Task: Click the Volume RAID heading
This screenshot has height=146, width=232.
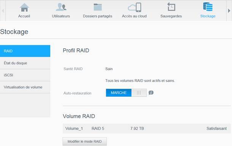Action: 79,116
